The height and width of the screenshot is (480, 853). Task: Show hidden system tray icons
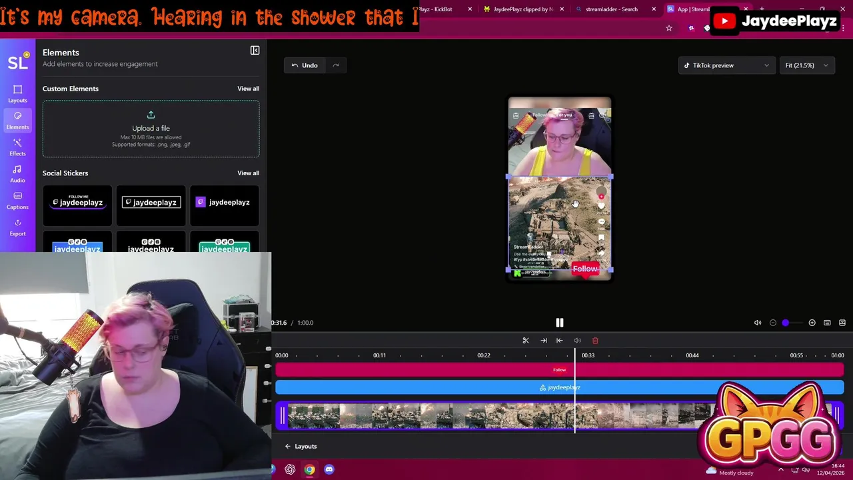(781, 469)
